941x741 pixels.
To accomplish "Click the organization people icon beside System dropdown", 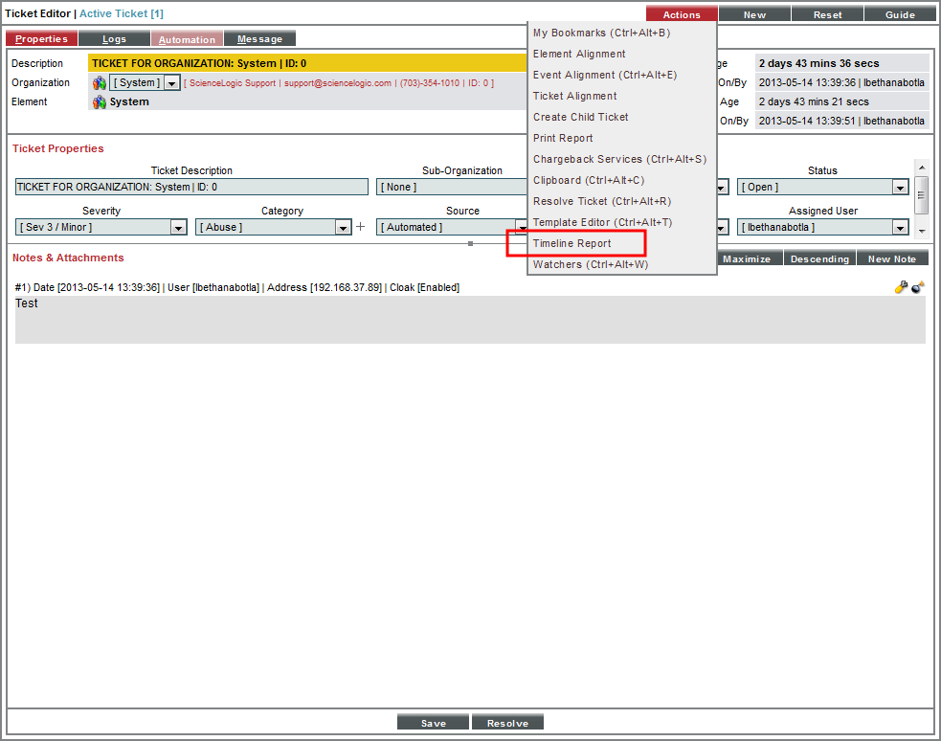I will click(x=99, y=82).
